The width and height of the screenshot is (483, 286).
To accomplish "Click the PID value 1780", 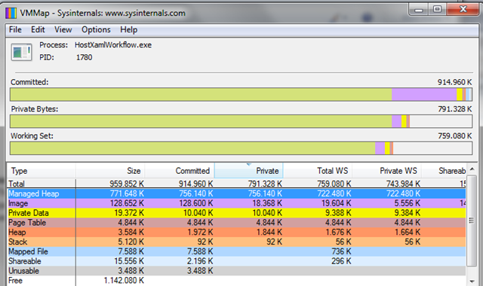I will click(84, 57).
